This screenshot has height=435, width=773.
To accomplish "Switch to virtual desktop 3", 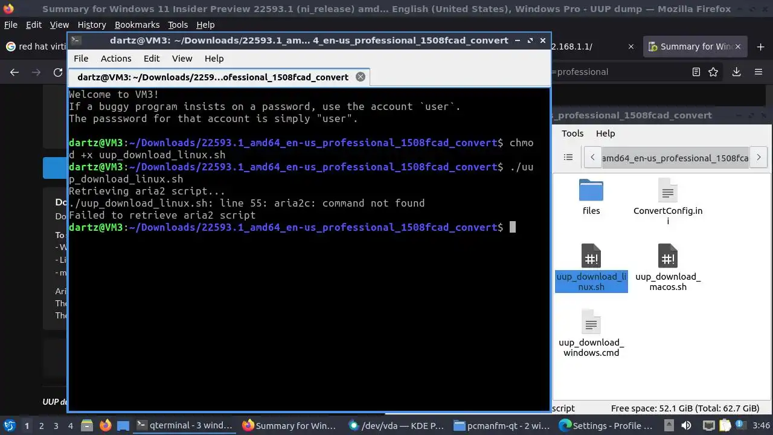I will [56, 425].
